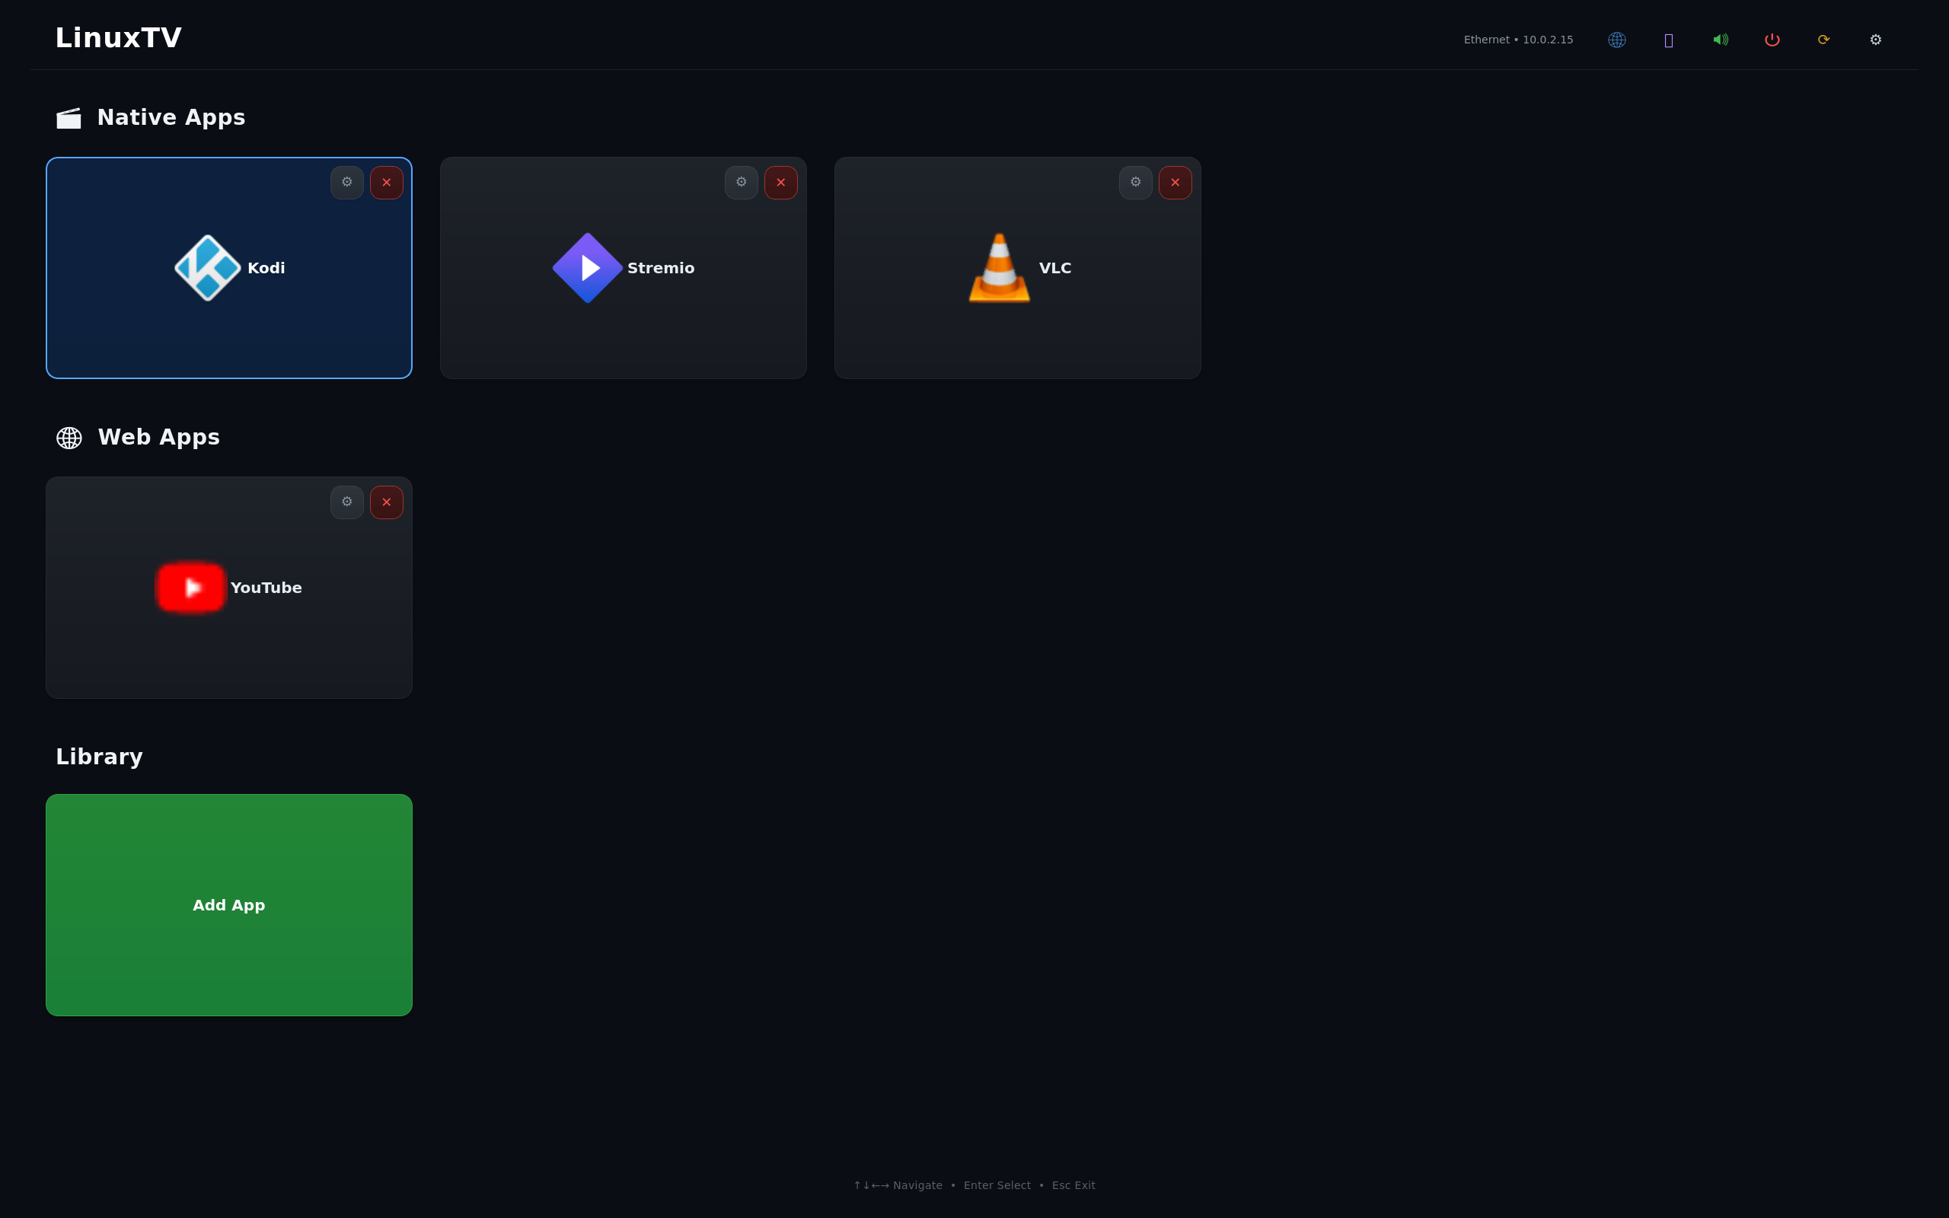The width and height of the screenshot is (1949, 1218).
Task: Open the system settings gear in header
Action: pos(1876,40)
